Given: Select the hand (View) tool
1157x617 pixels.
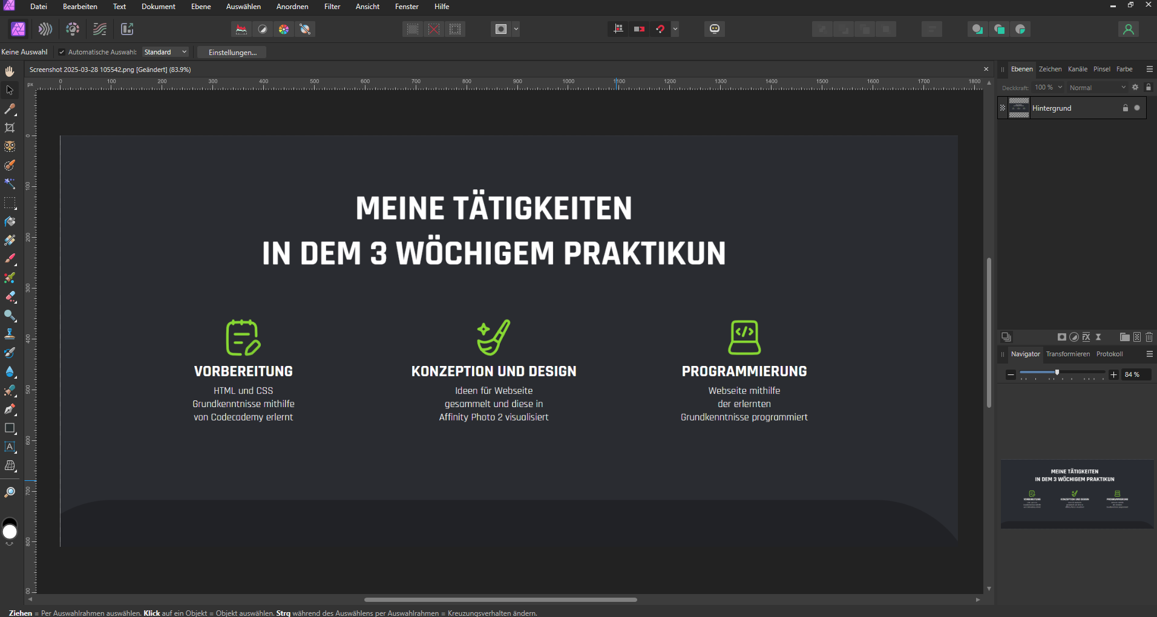Looking at the screenshot, I should point(10,71).
